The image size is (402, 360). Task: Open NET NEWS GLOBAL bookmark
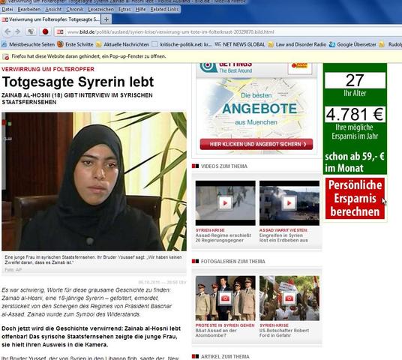point(240,44)
